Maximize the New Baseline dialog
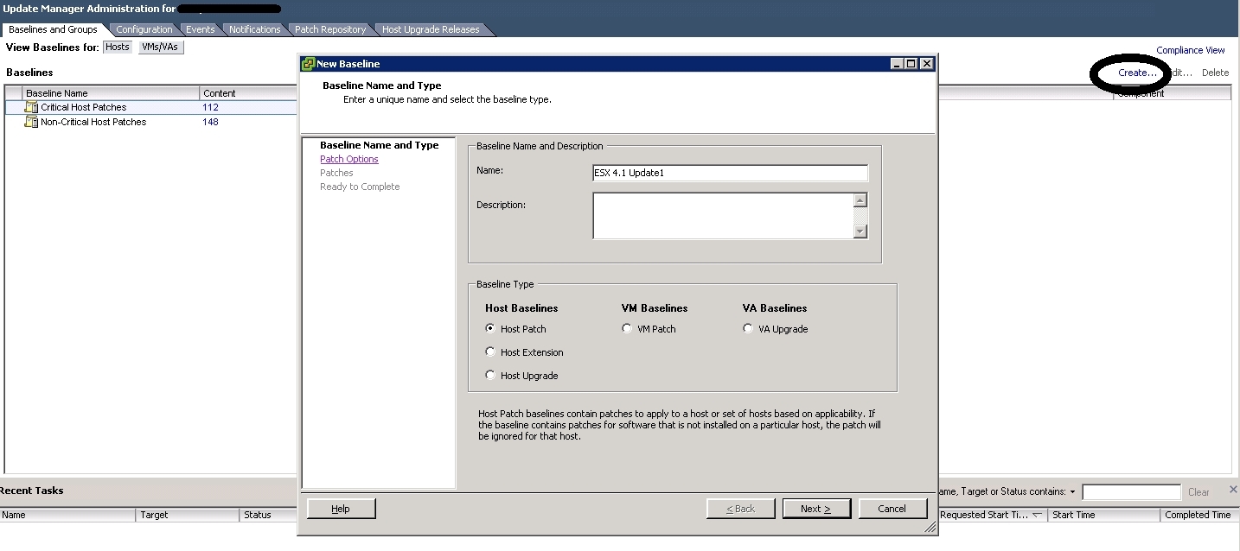This screenshot has width=1240, height=551. (x=911, y=64)
